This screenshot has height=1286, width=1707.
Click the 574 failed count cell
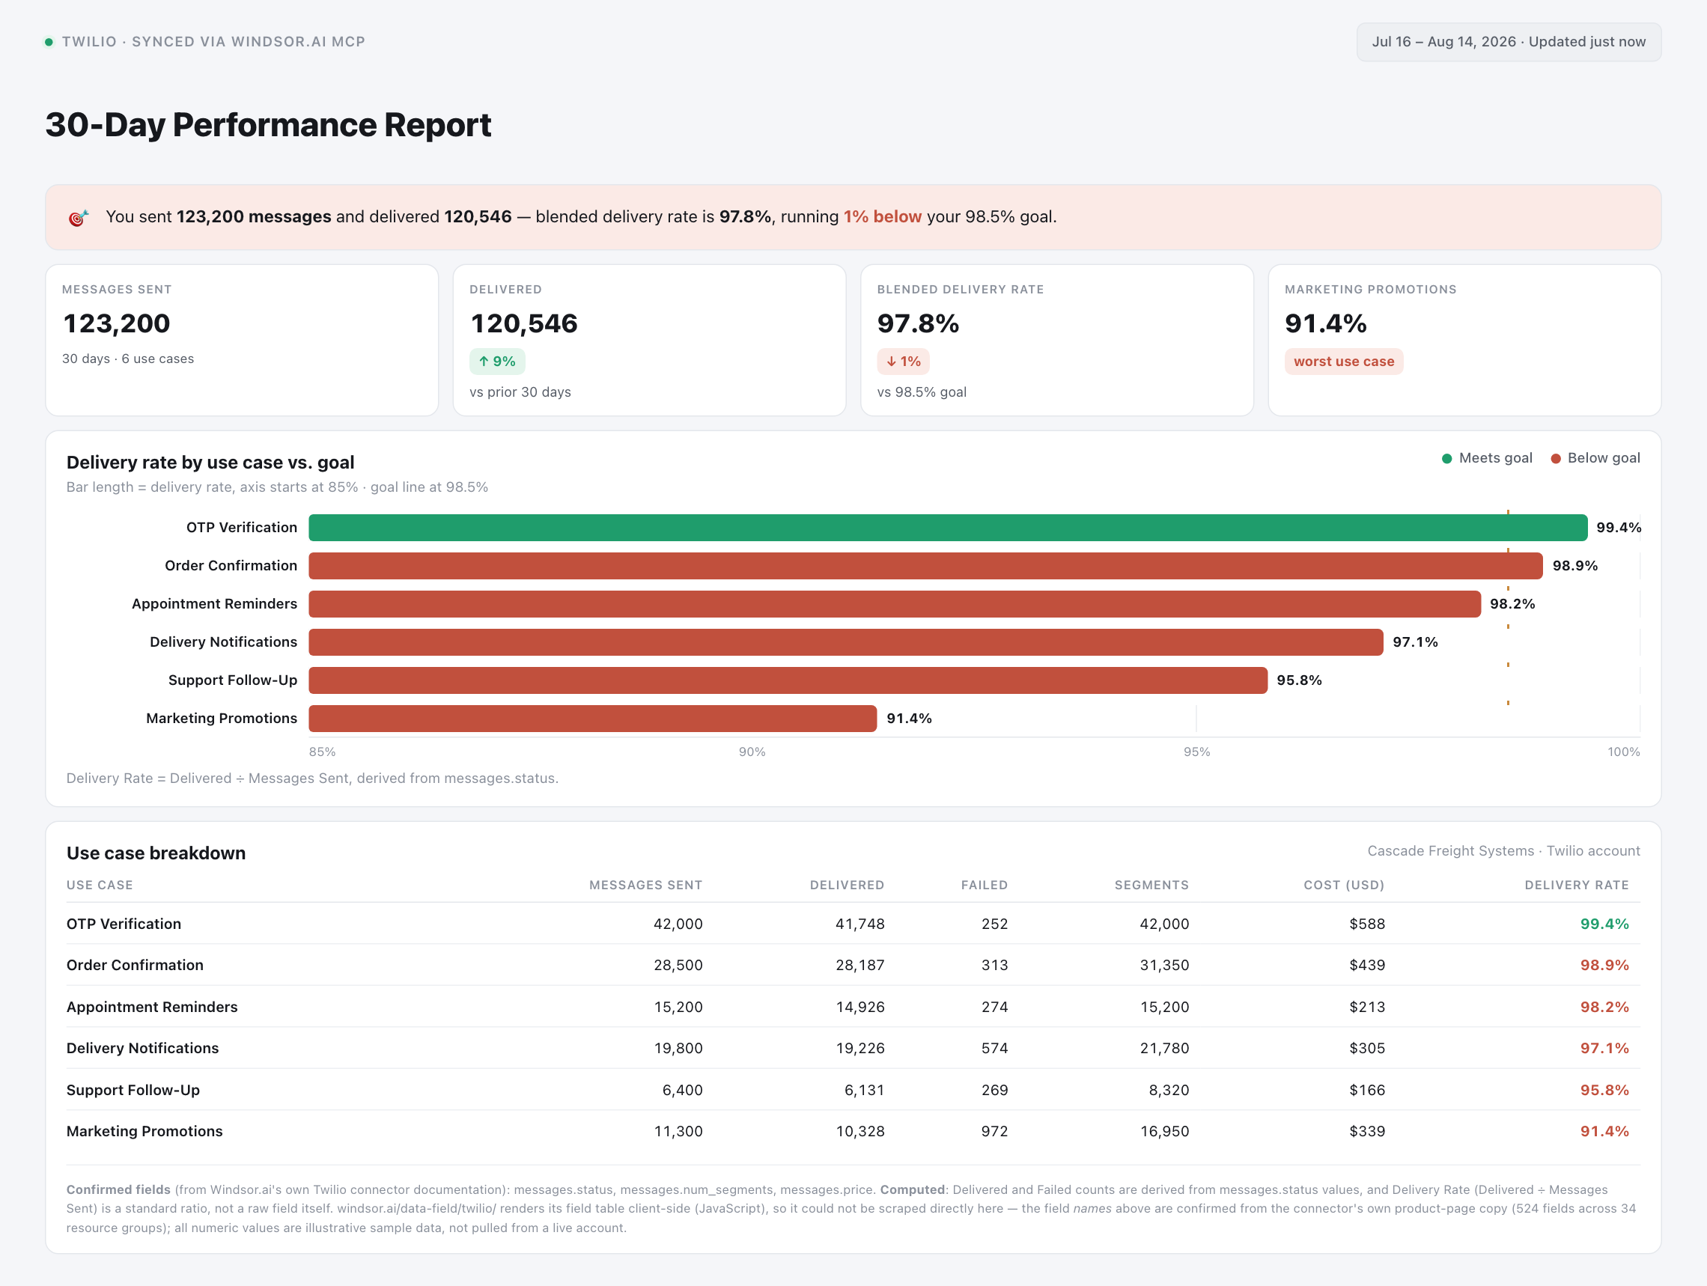click(x=994, y=1049)
